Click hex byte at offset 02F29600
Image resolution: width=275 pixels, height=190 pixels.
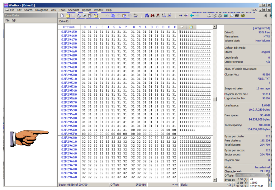click(84, 138)
